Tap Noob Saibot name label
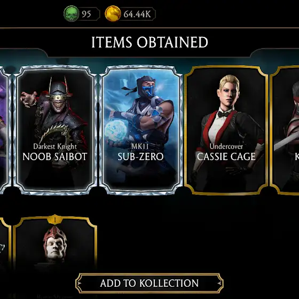 pyautogui.click(x=55, y=156)
